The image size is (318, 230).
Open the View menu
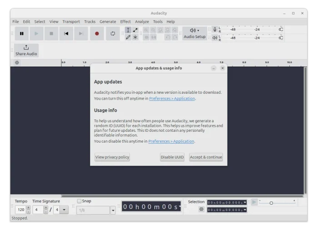click(54, 22)
